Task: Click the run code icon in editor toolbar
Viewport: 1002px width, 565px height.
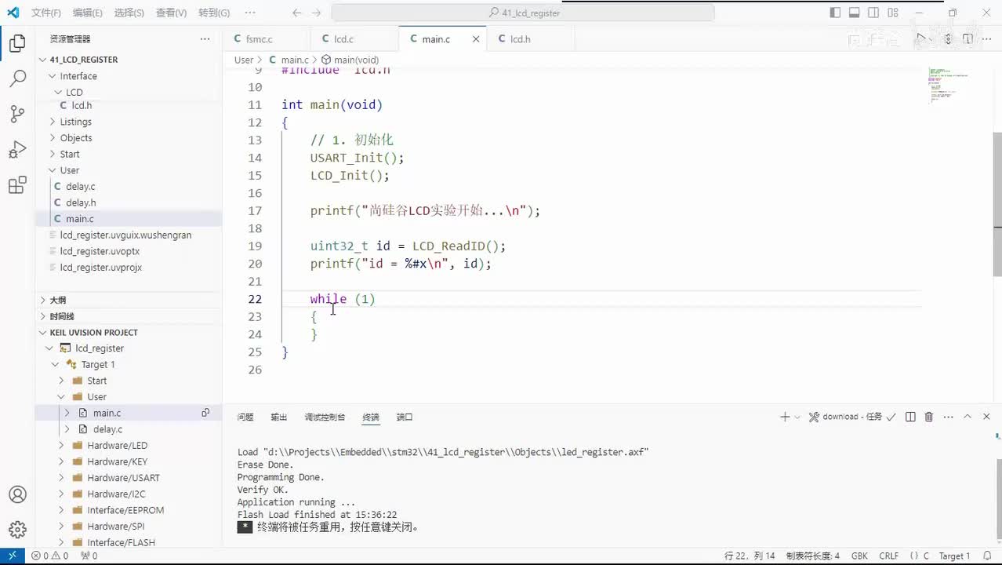Action: (923, 38)
